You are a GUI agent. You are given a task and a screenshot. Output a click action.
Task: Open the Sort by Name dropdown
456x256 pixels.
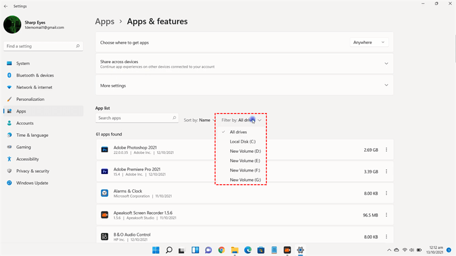pos(197,120)
